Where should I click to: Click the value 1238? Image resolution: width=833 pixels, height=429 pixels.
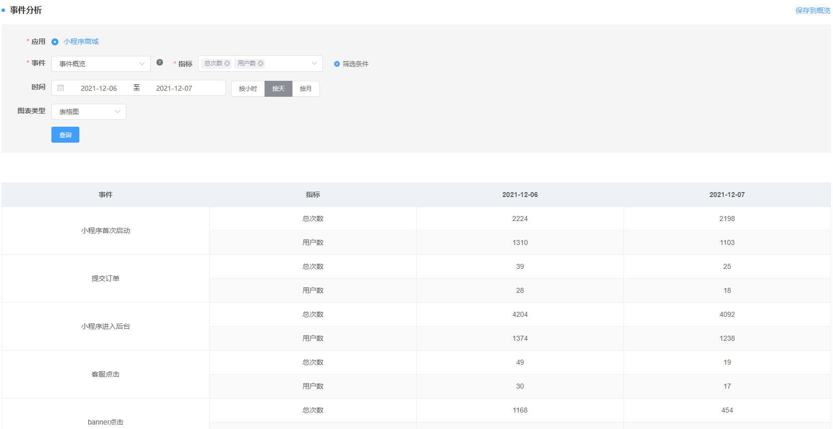click(x=727, y=338)
